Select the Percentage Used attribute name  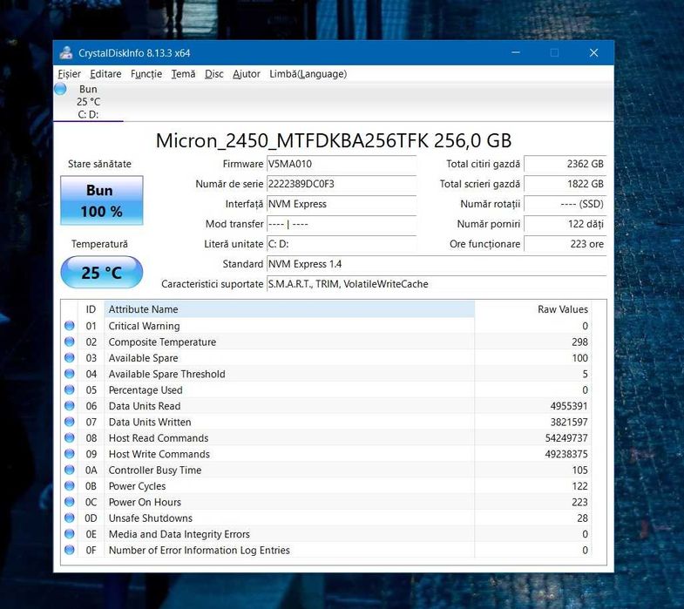[x=146, y=390]
